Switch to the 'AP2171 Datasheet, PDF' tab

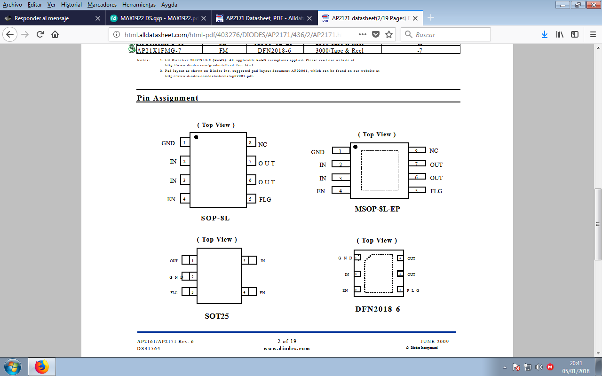coord(264,18)
